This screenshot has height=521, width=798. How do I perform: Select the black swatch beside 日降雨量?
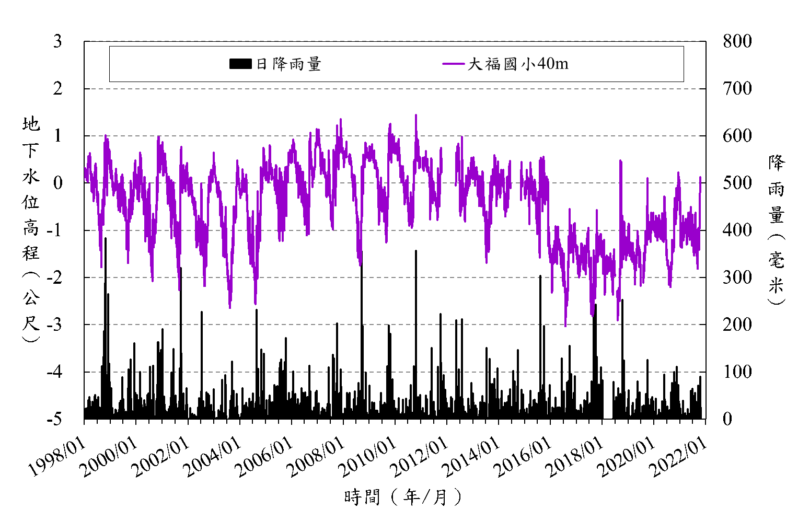[x=240, y=64]
